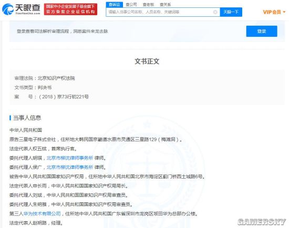Switch to the 查公司 search tab
289x228 pixels.
(x=131, y=5)
